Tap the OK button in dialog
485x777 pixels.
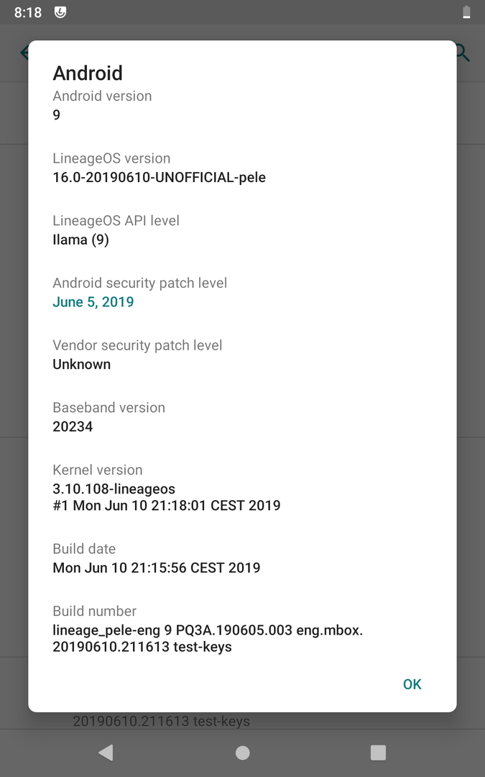coord(412,684)
